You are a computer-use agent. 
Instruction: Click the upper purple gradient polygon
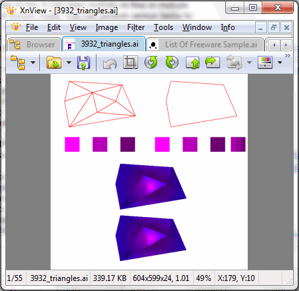150,186
